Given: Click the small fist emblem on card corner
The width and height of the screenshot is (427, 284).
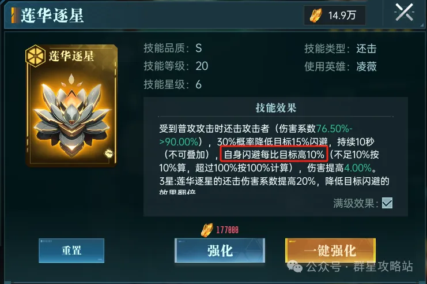Looking at the screenshot, I should pos(109,153).
